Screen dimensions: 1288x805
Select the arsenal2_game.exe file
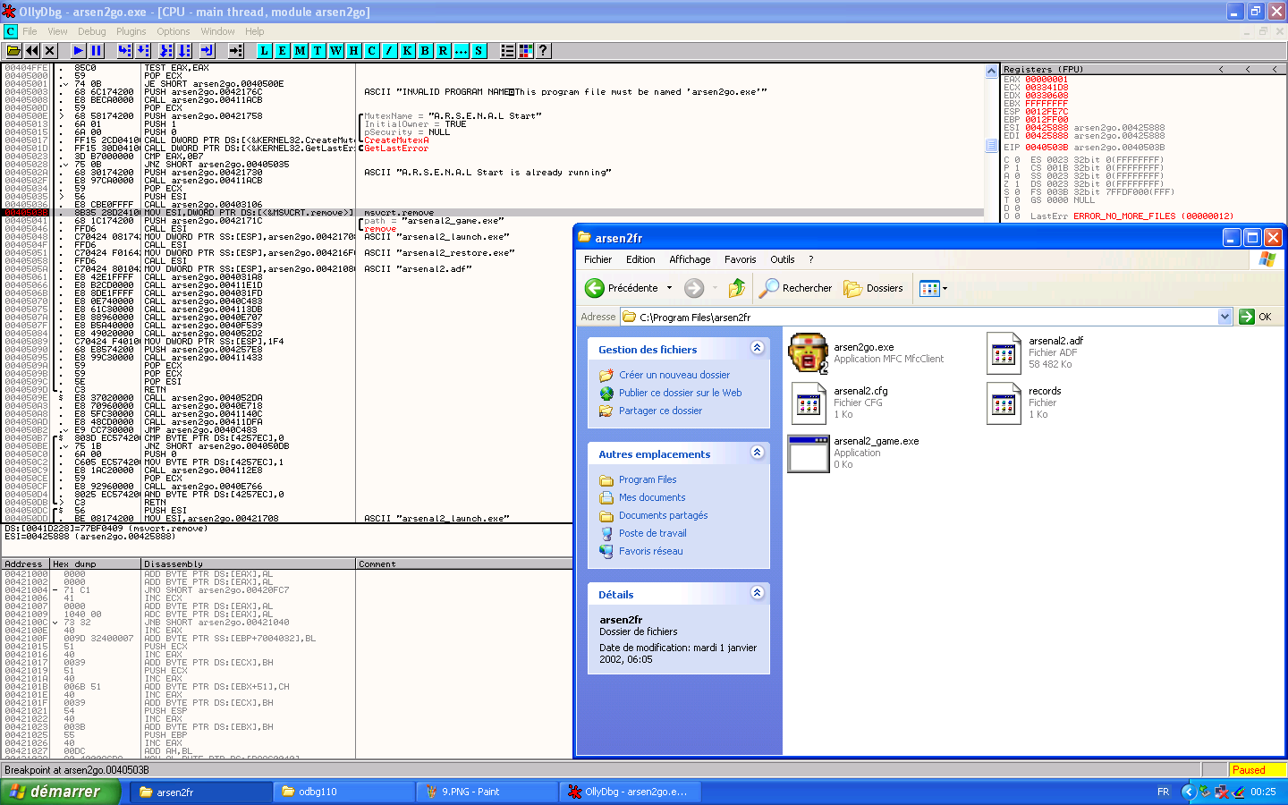tap(853, 453)
